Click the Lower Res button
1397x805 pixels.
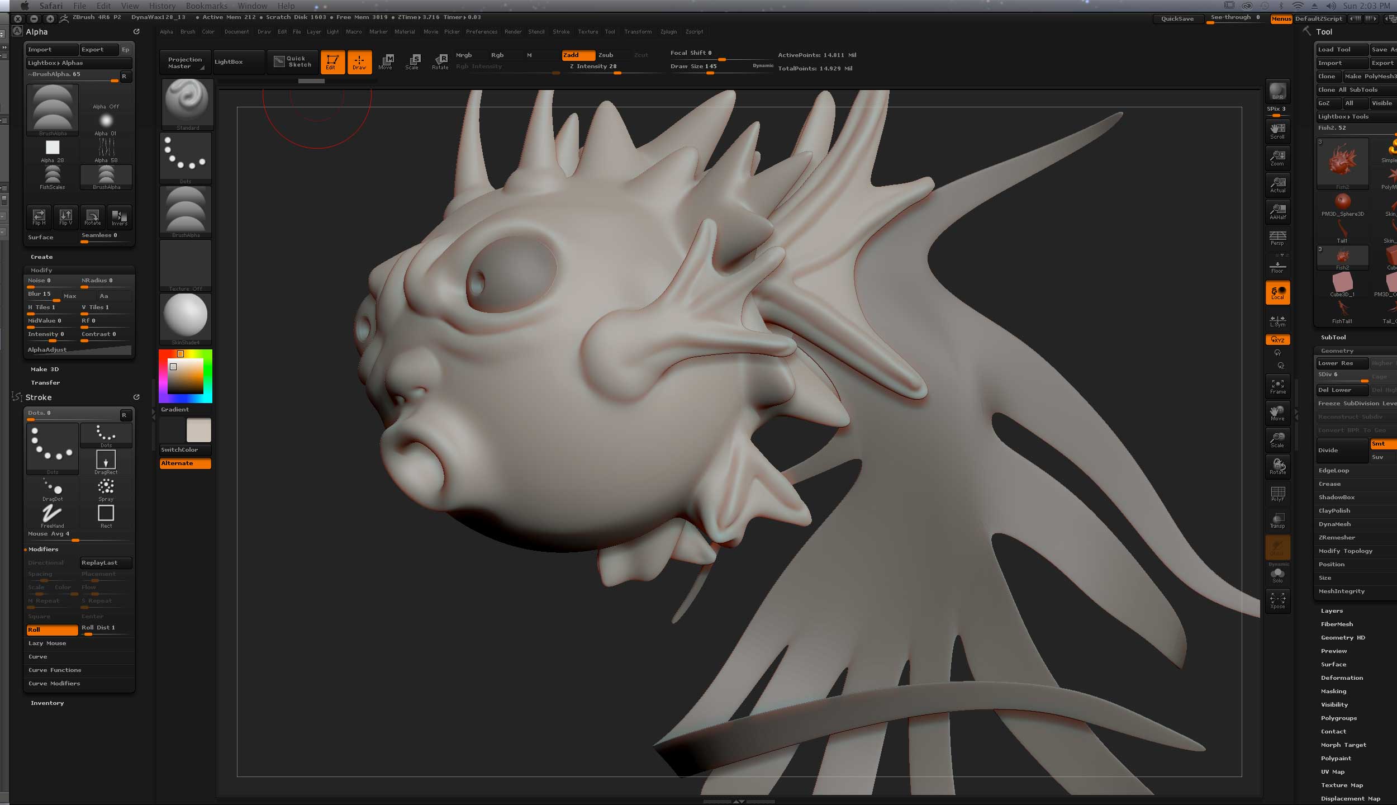click(x=1342, y=363)
